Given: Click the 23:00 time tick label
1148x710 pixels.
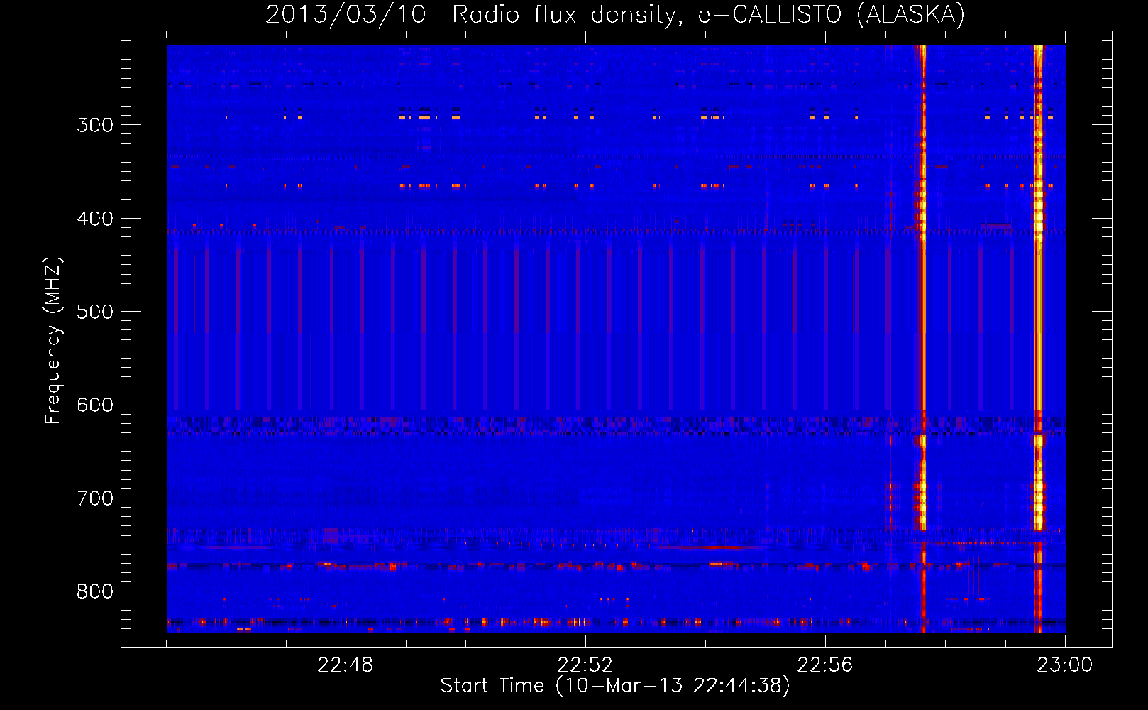Looking at the screenshot, I should pos(1065,665).
